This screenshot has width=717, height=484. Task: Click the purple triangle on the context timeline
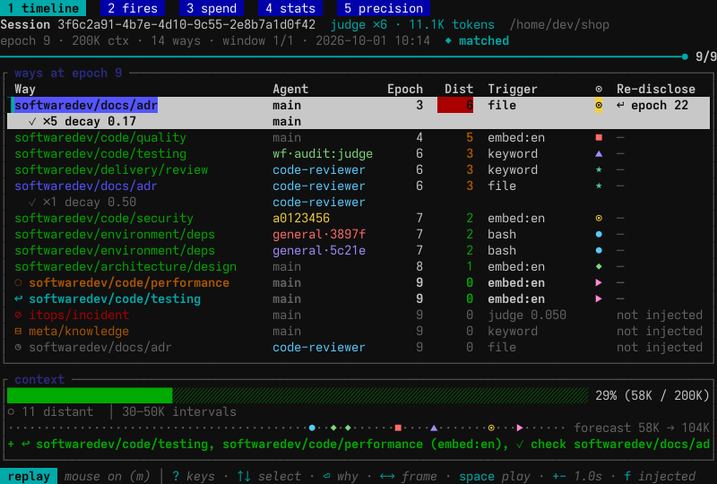coord(434,428)
